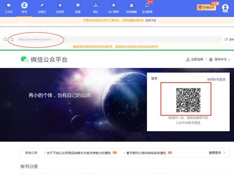234x175 pixels.
Task: Click the 开通会员 membership button
Action: pos(207,7)
